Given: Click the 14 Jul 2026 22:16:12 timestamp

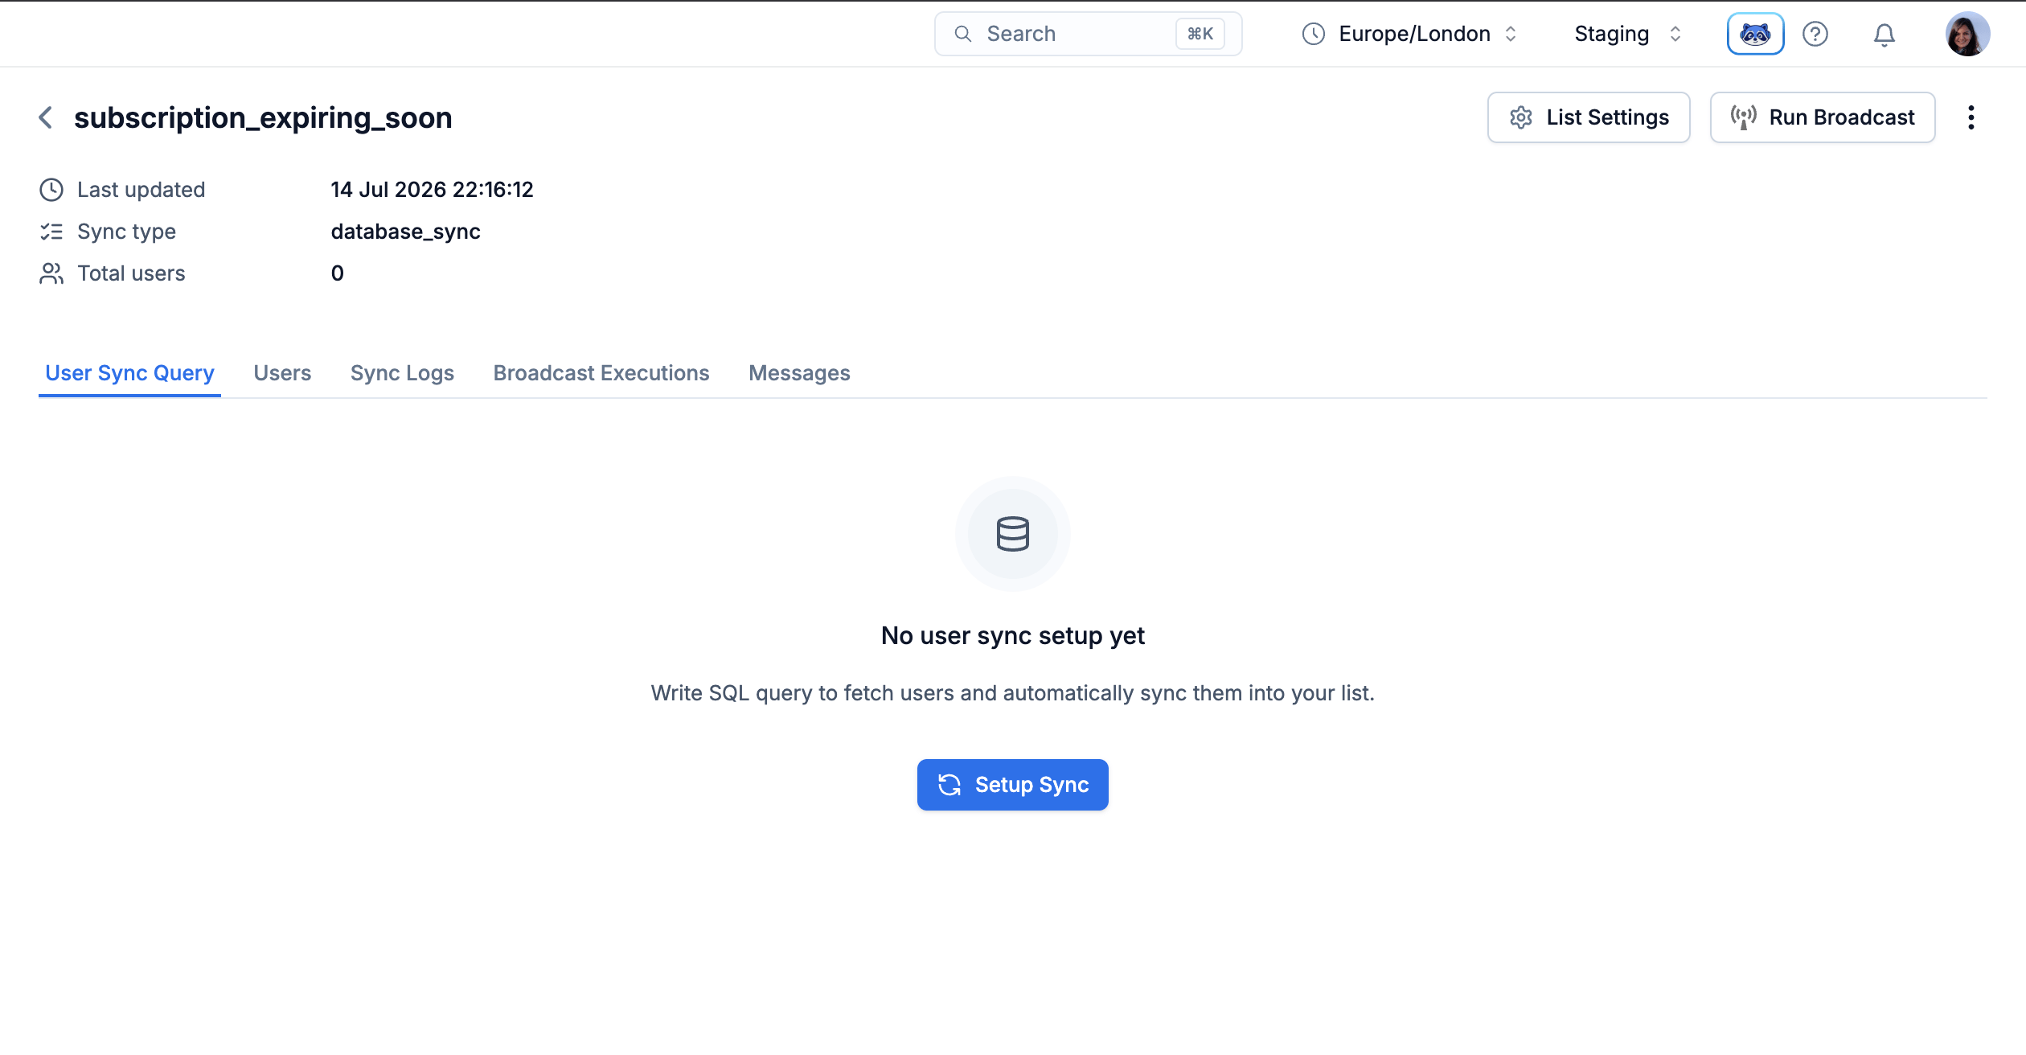Looking at the screenshot, I should pos(432,190).
